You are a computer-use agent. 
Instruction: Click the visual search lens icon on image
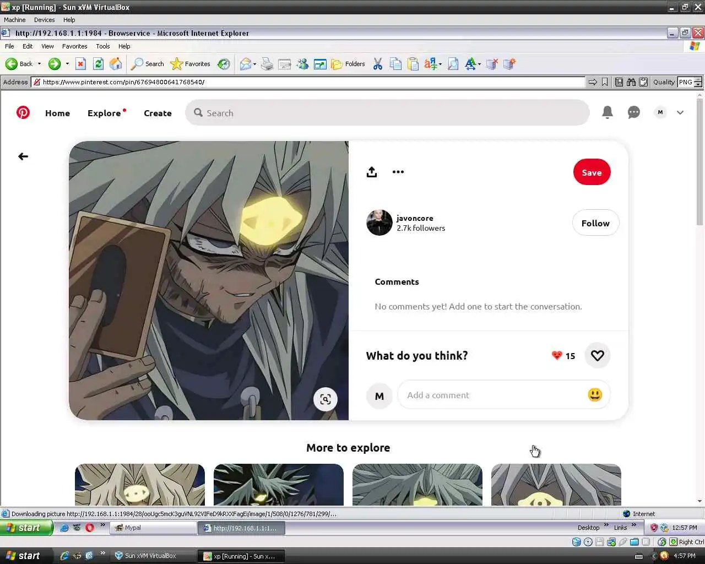(x=326, y=399)
